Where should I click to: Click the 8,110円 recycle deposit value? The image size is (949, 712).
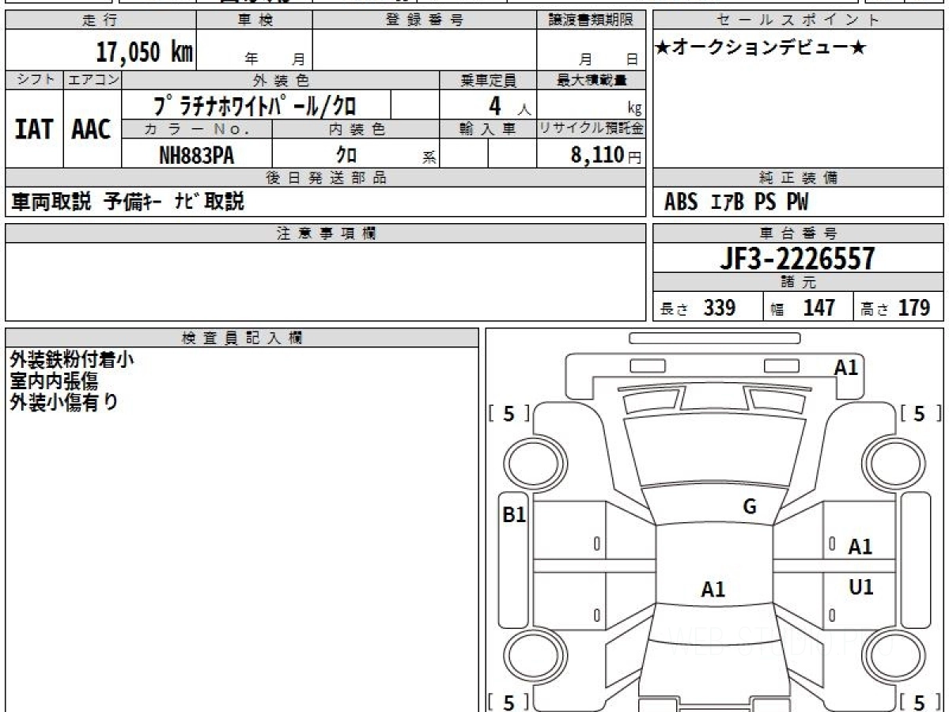[x=606, y=155]
